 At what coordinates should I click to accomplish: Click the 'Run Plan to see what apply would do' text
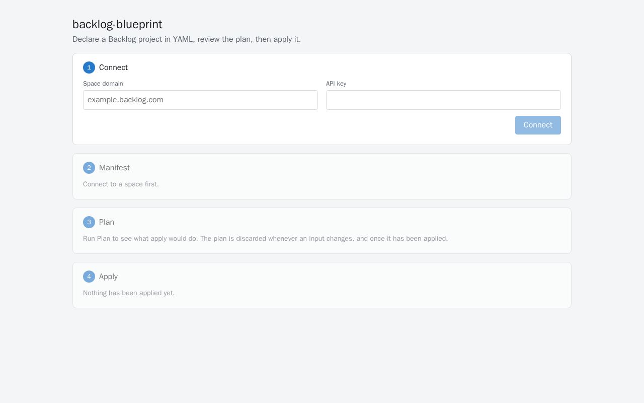point(140,239)
